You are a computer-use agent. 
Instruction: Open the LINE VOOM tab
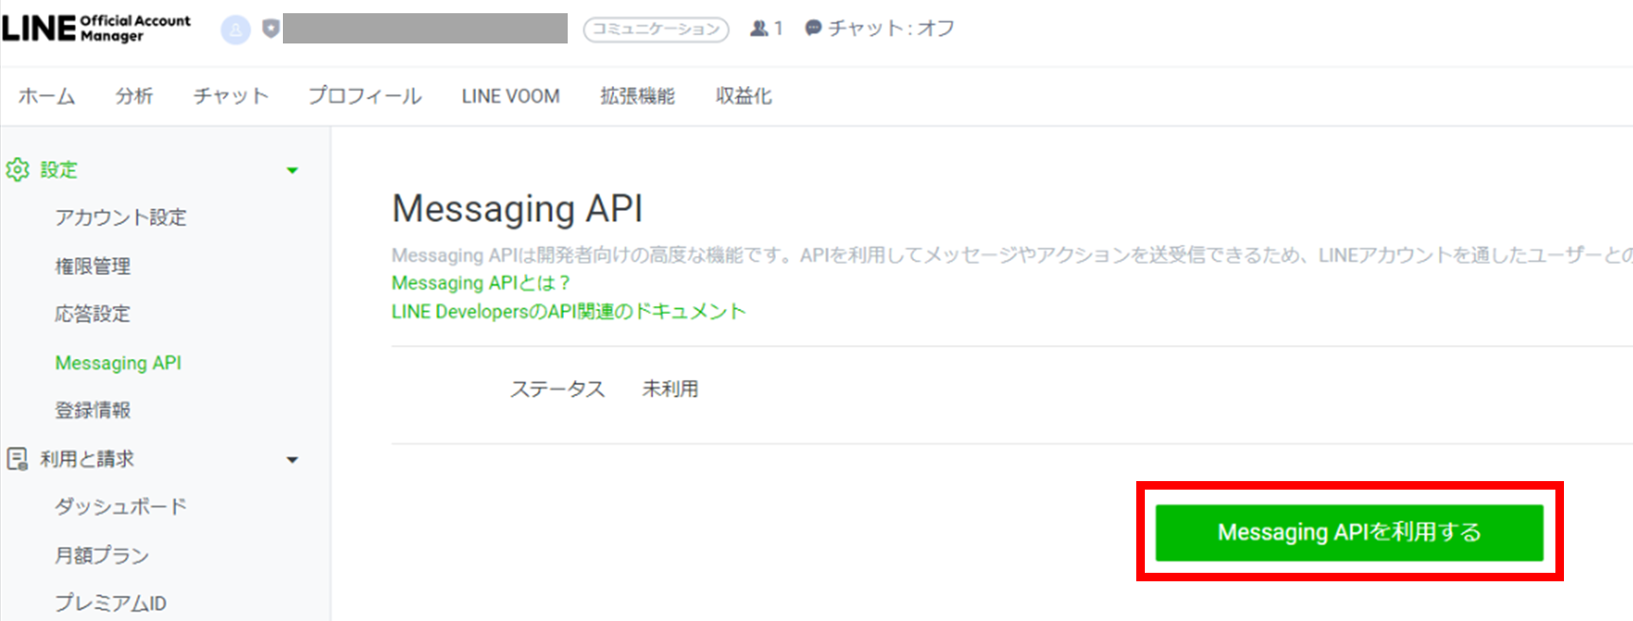coord(511,96)
